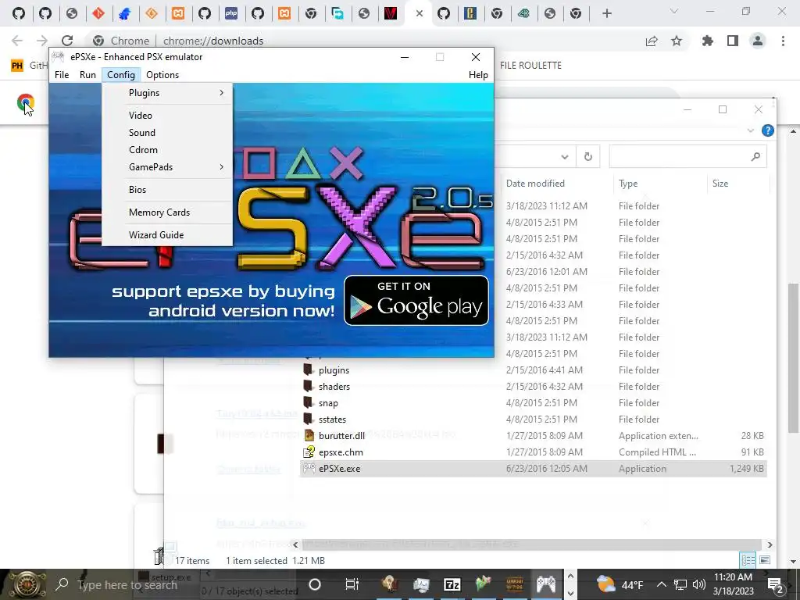Image resolution: width=800 pixels, height=600 pixels.
Task: Open File Explorer help icon
Action: click(x=767, y=130)
